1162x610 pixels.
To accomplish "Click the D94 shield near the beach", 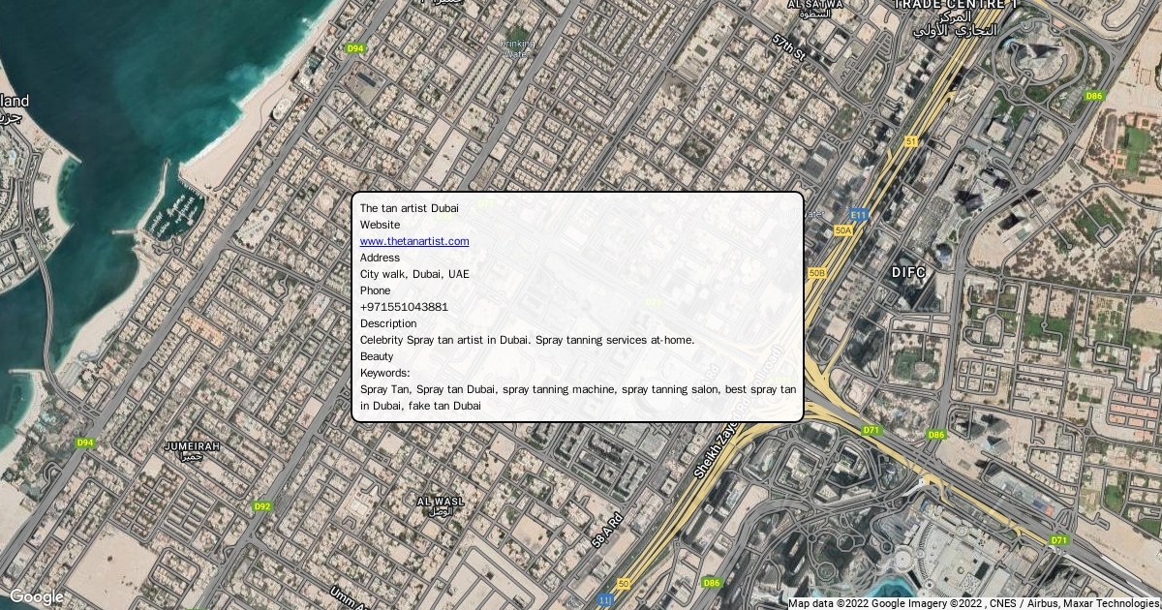I will pyautogui.click(x=355, y=48).
